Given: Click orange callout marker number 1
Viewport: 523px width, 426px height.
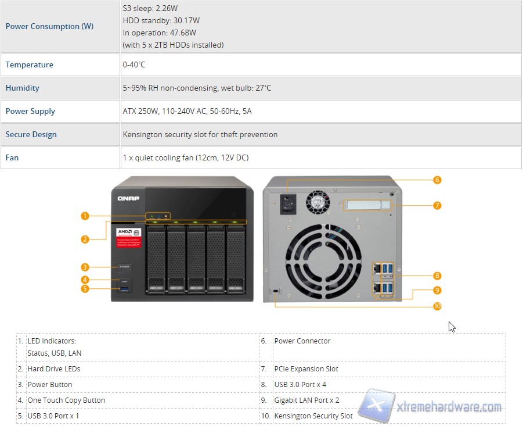Looking at the screenshot, I should click(85, 216).
